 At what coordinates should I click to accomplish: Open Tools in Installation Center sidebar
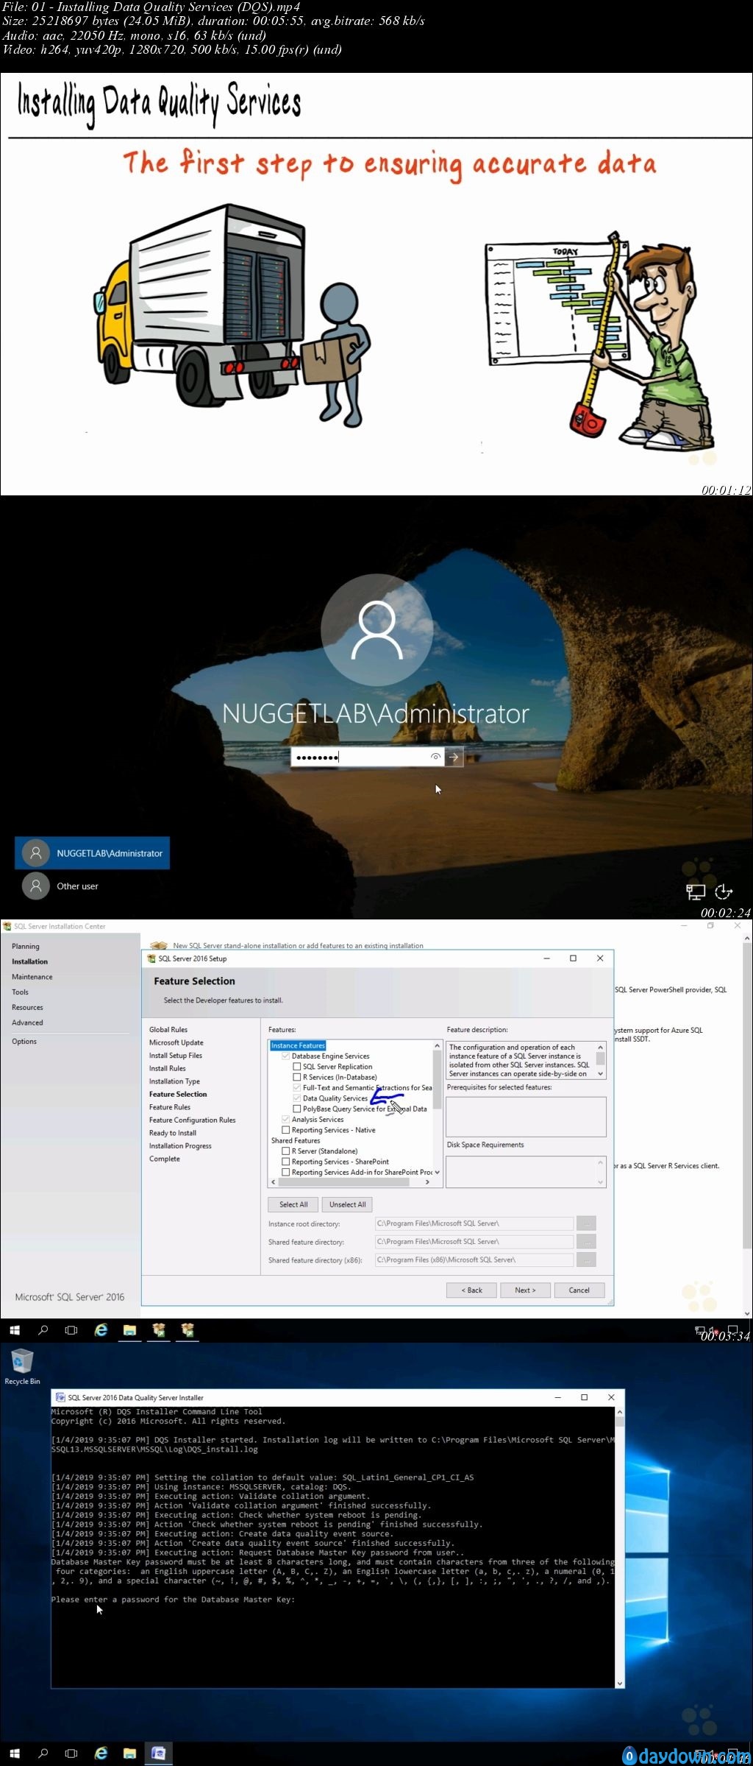pyautogui.click(x=20, y=992)
